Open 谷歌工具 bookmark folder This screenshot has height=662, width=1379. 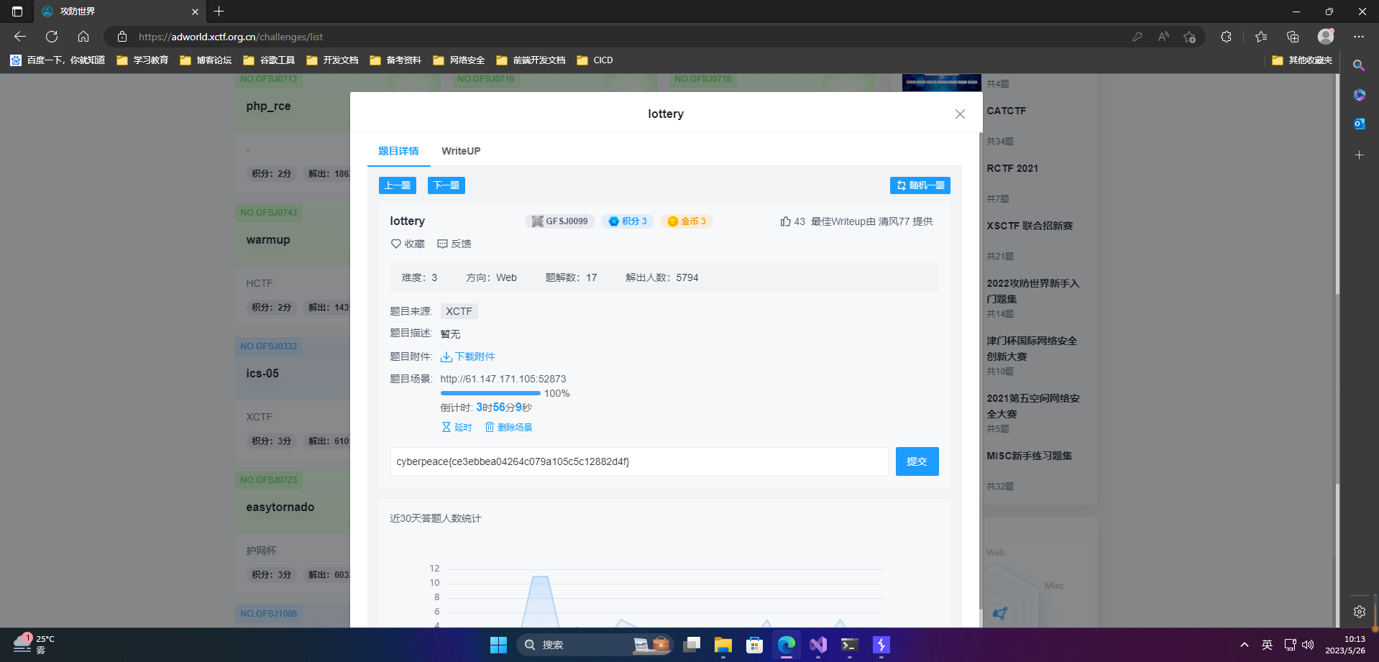click(269, 60)
